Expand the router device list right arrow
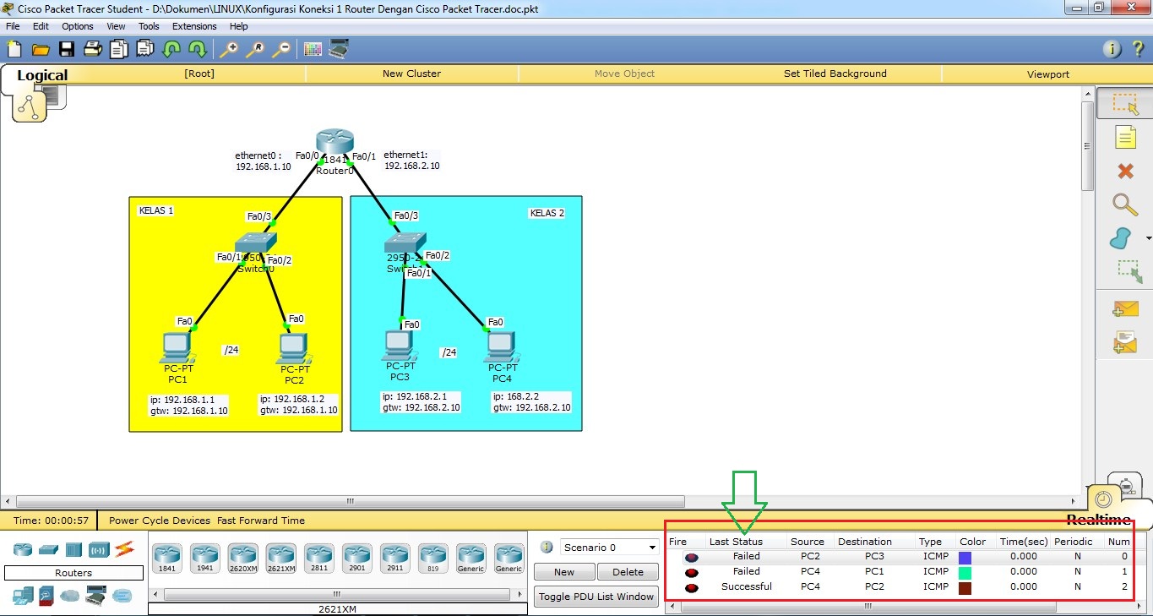1153x616 pixels. pos(521,593)
